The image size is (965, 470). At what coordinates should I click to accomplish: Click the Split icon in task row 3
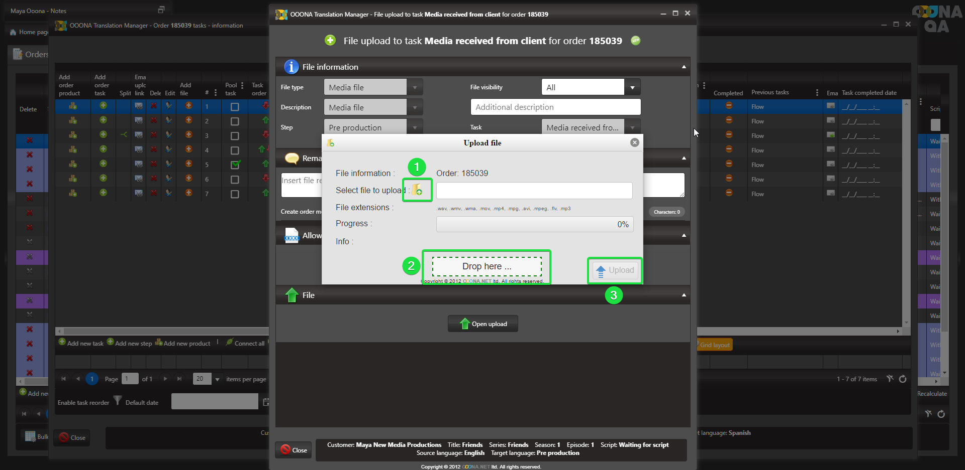click(124, 135)
